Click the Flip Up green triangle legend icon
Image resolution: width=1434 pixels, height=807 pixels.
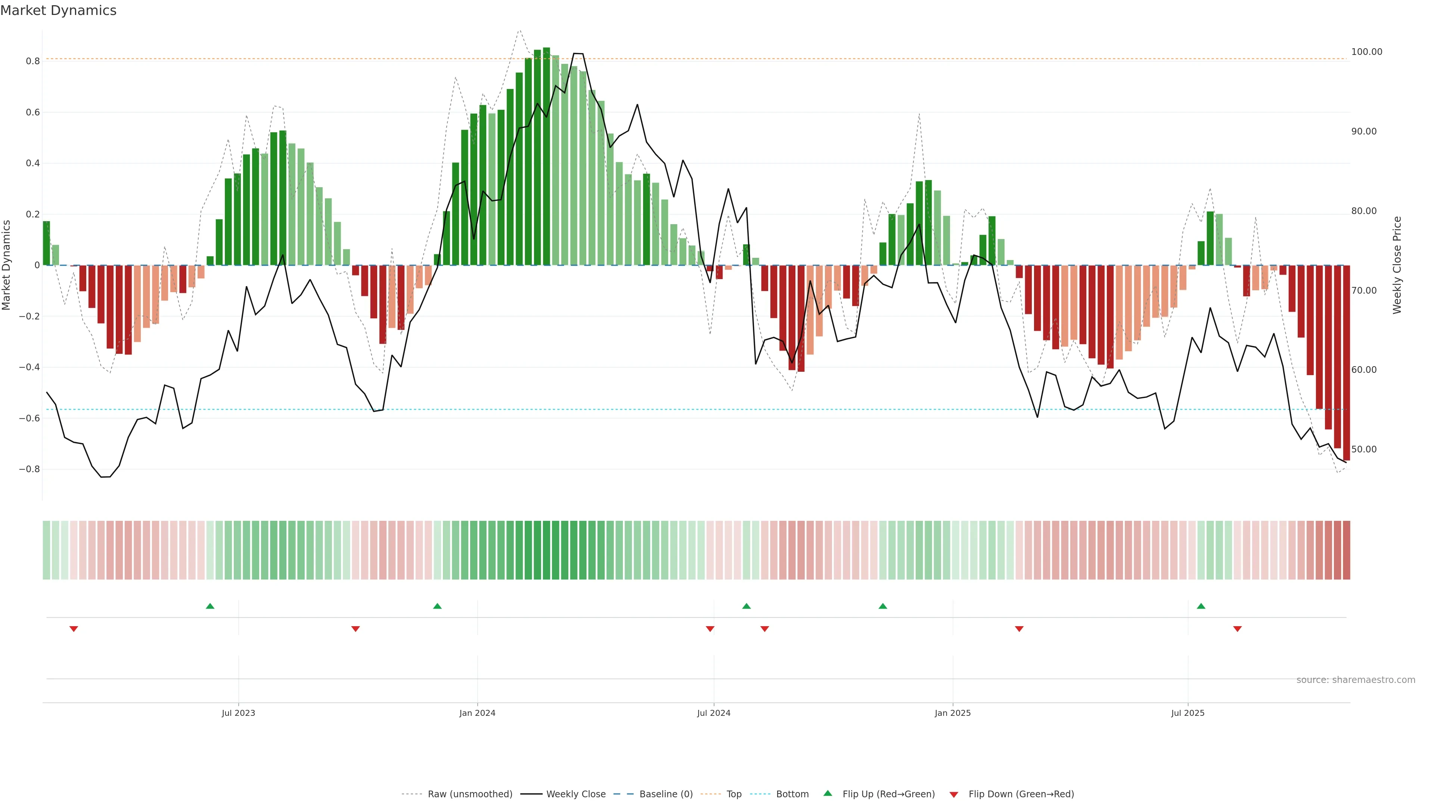coord(828,793)
